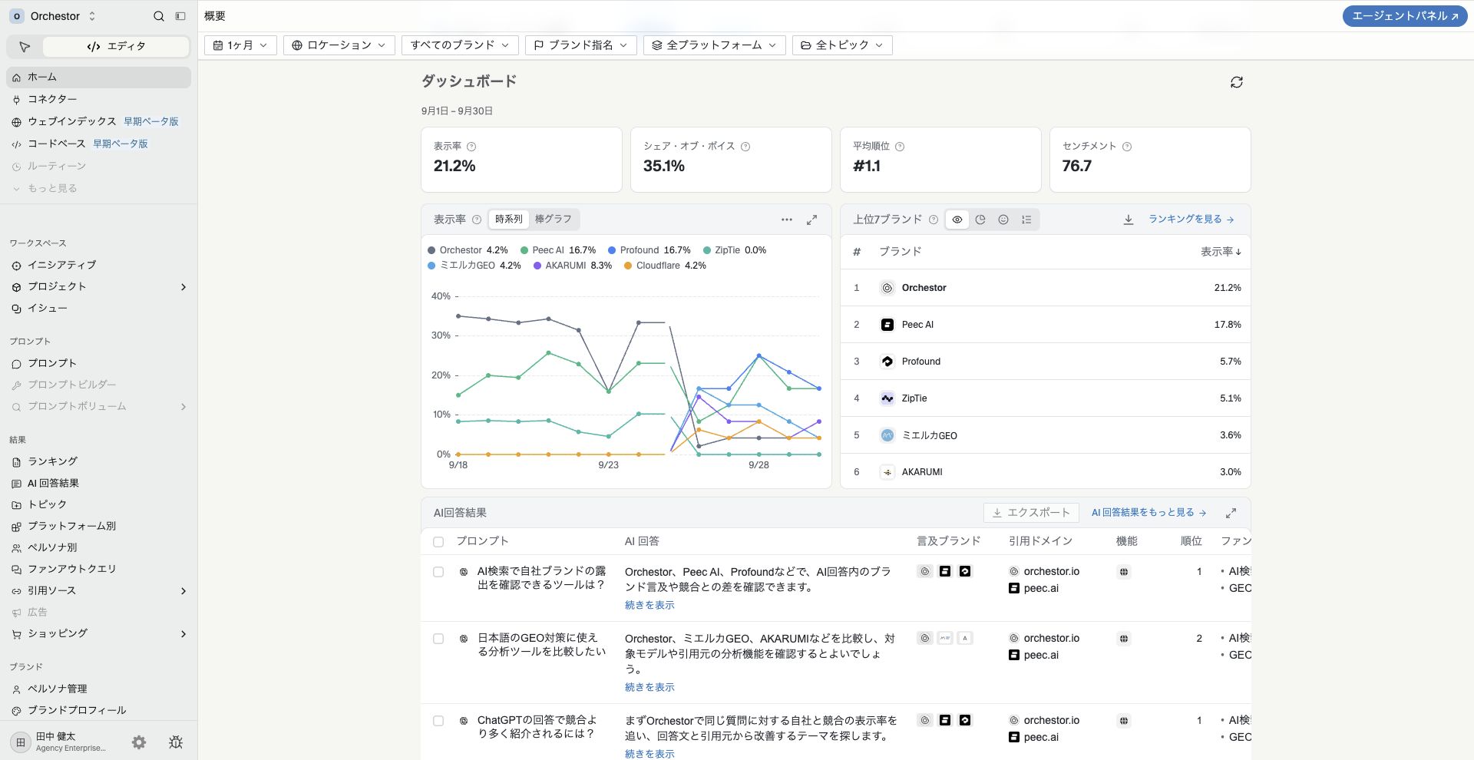Open コネクター in sidebar
Image resolution: width=1474 pixels, height=760 pixels.
click(x=98, y=100)
